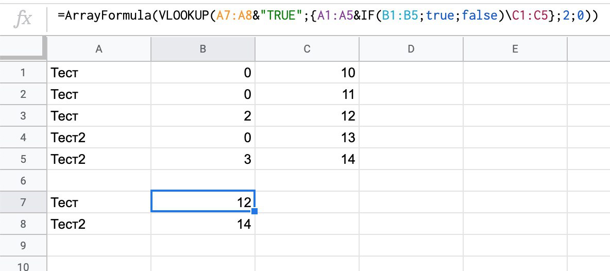Click cell A1 containing Тест

(x=98, y=73)
